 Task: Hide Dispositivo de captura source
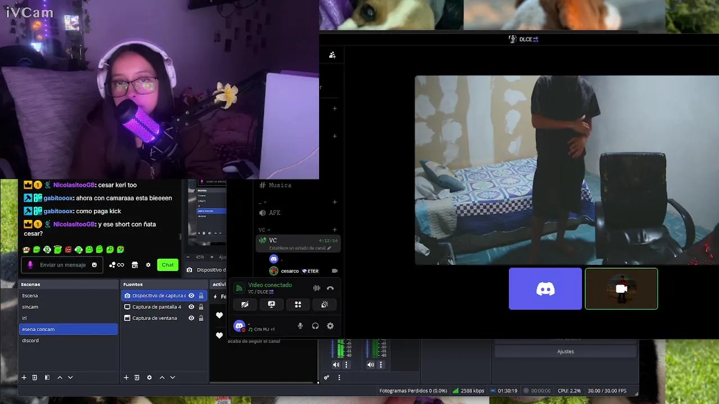click(x=191, y=296)
